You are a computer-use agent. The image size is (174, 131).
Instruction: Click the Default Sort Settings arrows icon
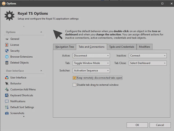[x=7, y=107]
